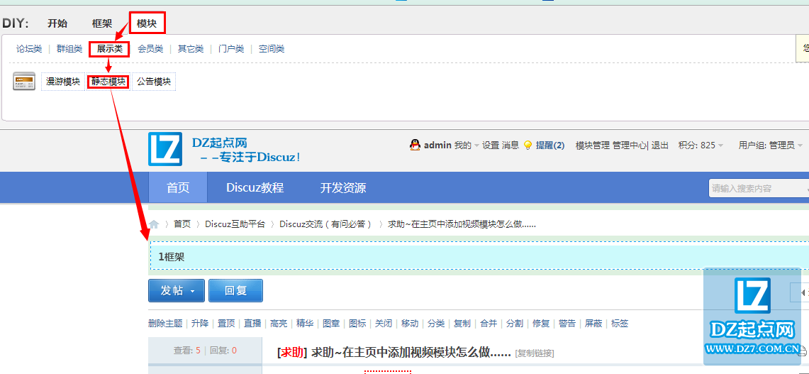809x374 pixels.
Task: Open the 框架 DIY tab
Action: (102, 23)
